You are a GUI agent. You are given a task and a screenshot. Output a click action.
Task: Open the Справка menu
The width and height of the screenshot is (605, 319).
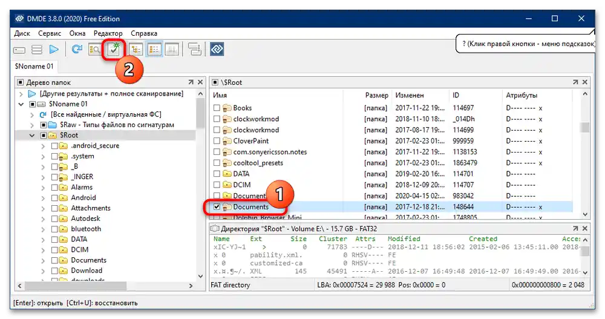[144, 33]
